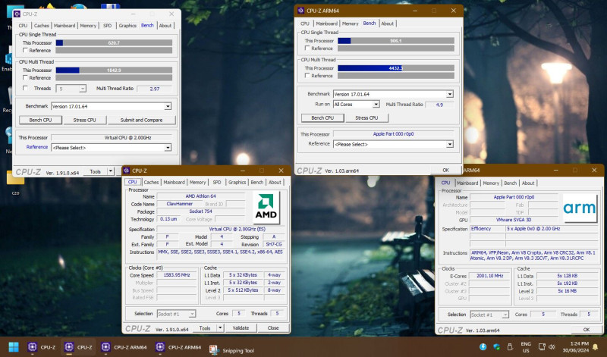
Task: Open notifications bell on the taskbar
Action: [x=596, y=347]
